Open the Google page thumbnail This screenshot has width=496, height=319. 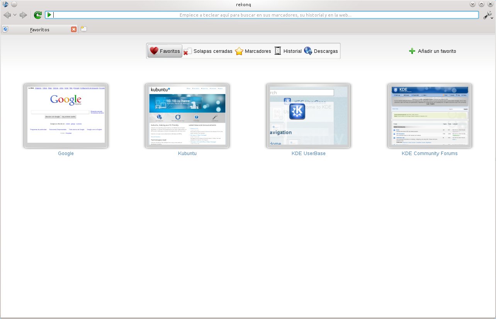click(x=66, y=116)
